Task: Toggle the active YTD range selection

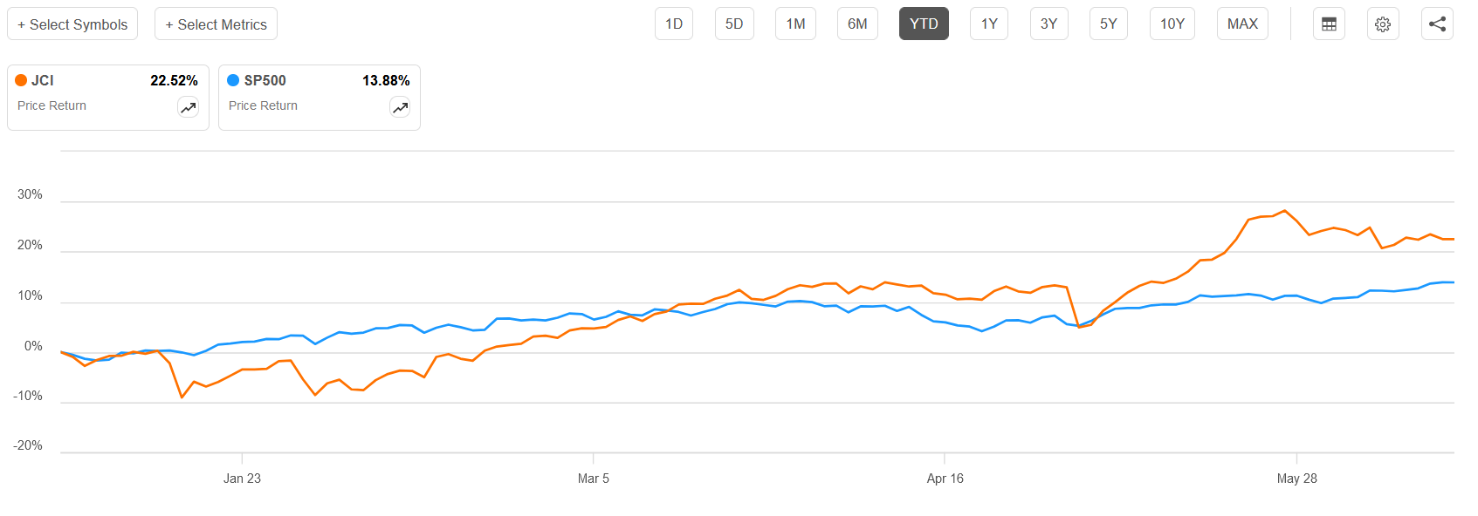Action: click(x=923, y=24)
